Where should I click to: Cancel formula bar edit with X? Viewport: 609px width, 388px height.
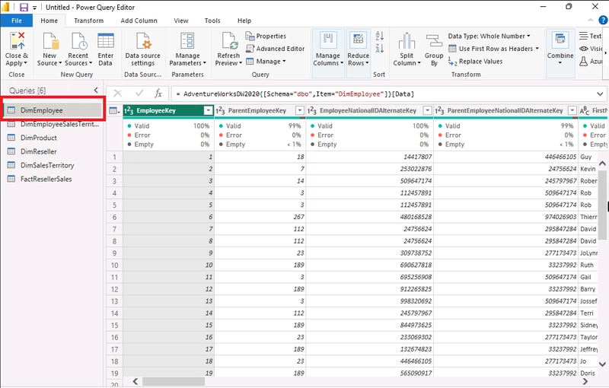click(118, 94)
